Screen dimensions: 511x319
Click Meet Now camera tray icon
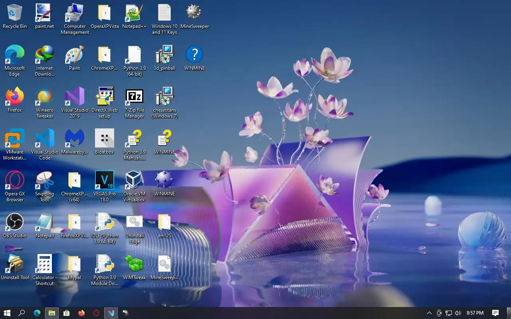pyautogui.click(x=439, y=313)
